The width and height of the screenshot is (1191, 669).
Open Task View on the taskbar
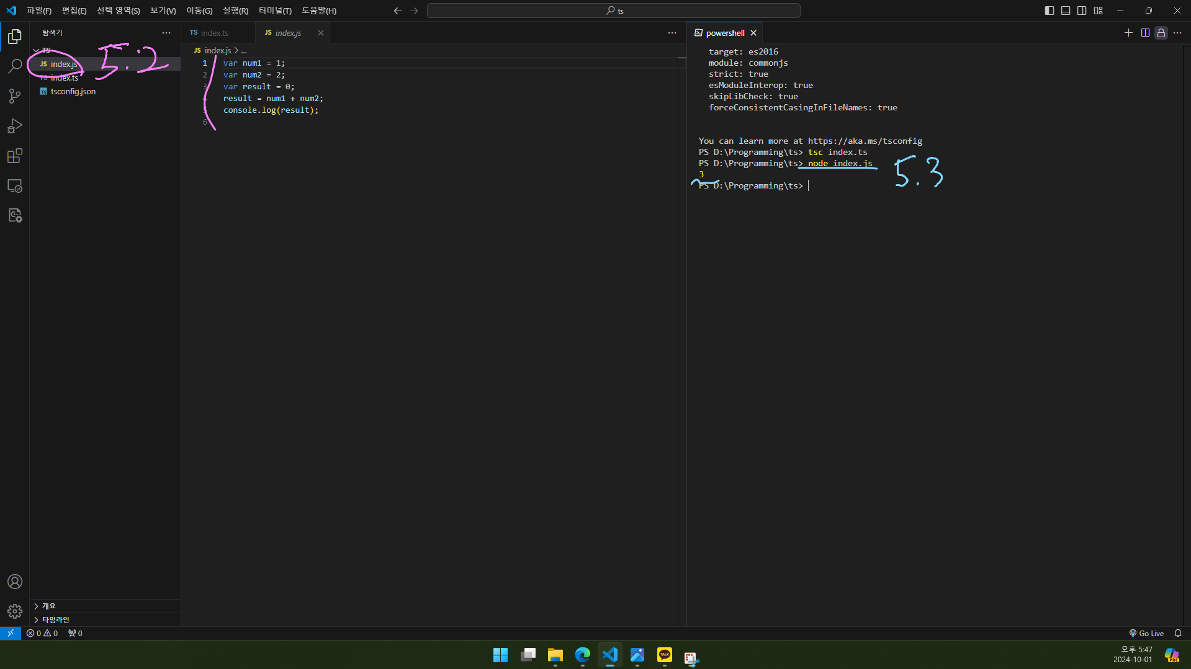528,655
